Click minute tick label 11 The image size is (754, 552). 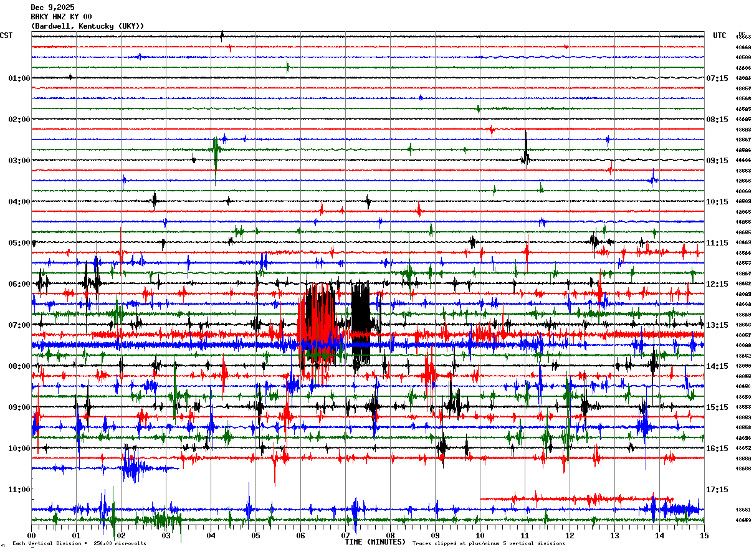[525, 535]
